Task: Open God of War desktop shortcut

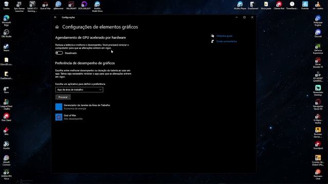Action: point(46,6)
